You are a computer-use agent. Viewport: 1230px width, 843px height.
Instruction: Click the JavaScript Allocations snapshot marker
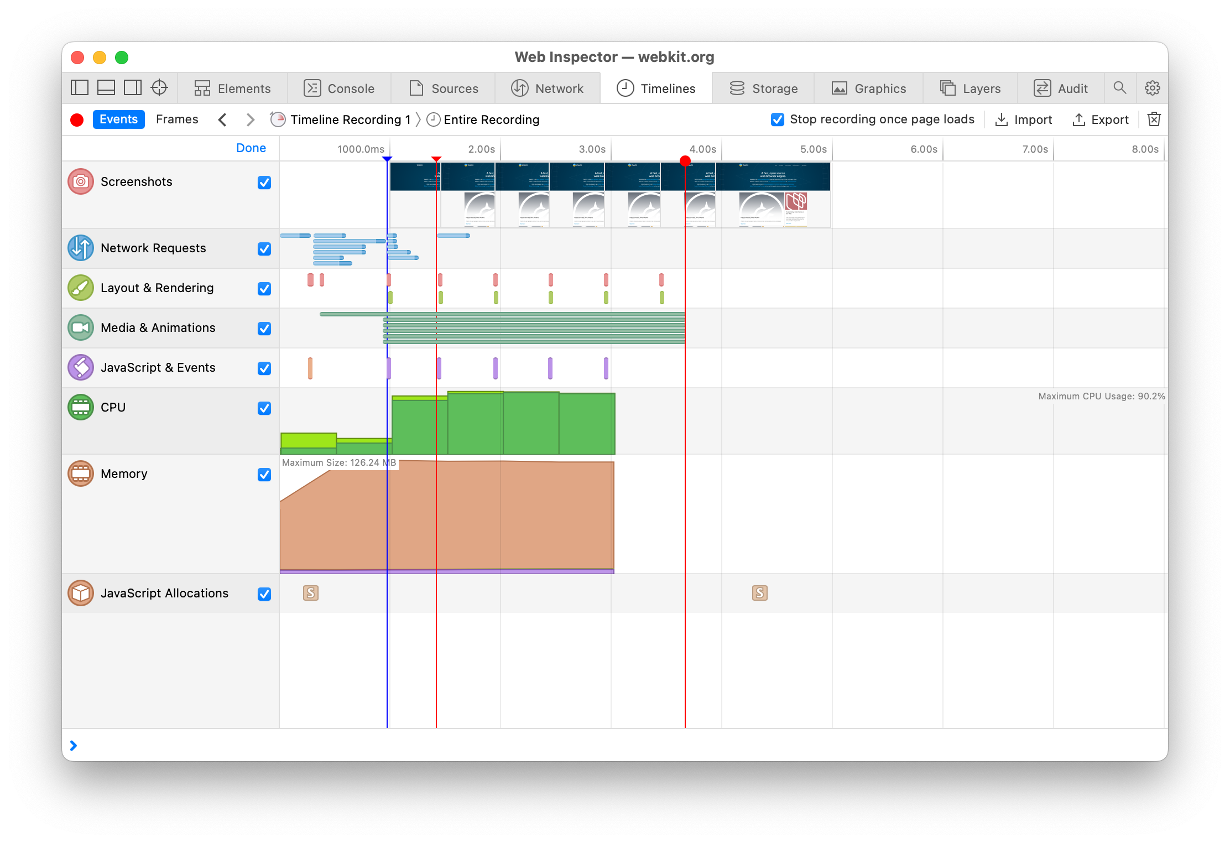(x=311, y=594)
